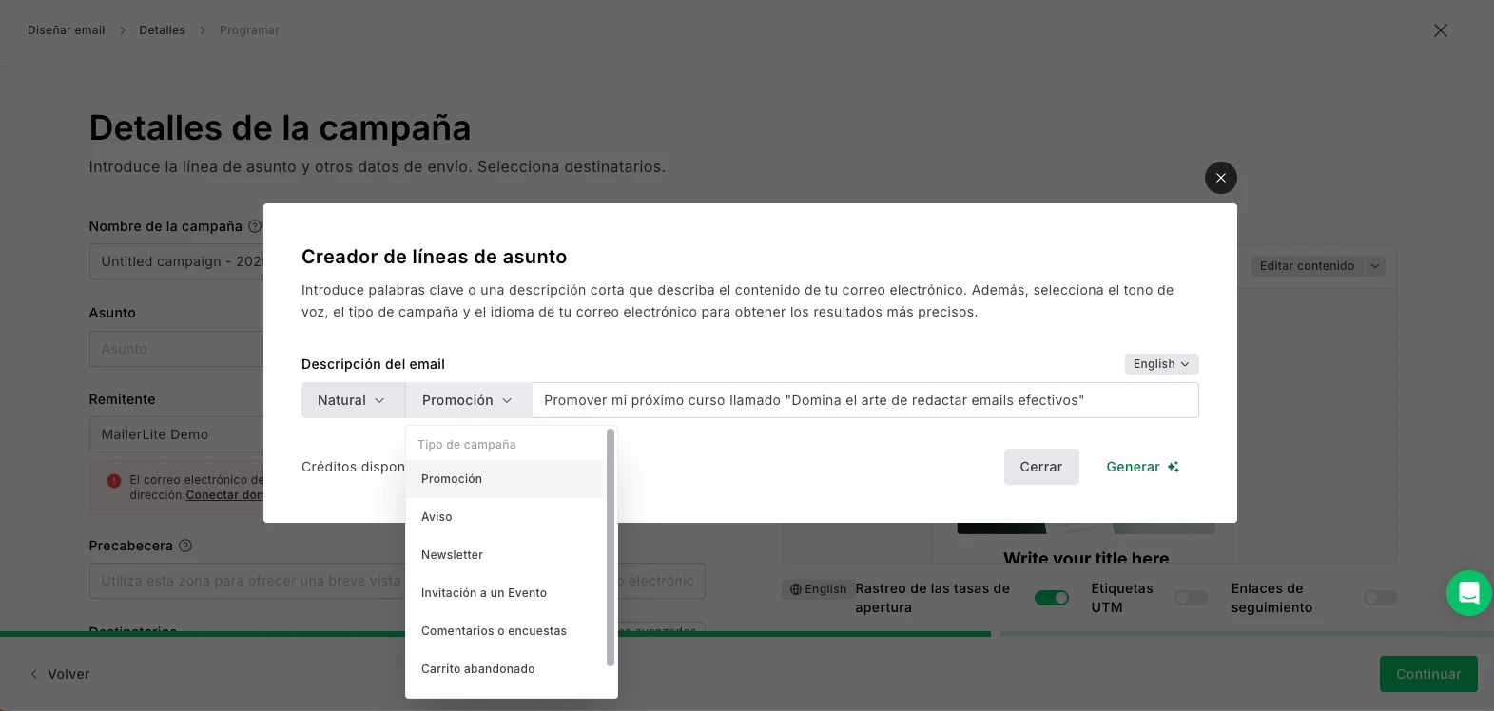Open the English language dropdown in the modal
This screenshot has height=711, width=1494.
tap(1161, 364)
